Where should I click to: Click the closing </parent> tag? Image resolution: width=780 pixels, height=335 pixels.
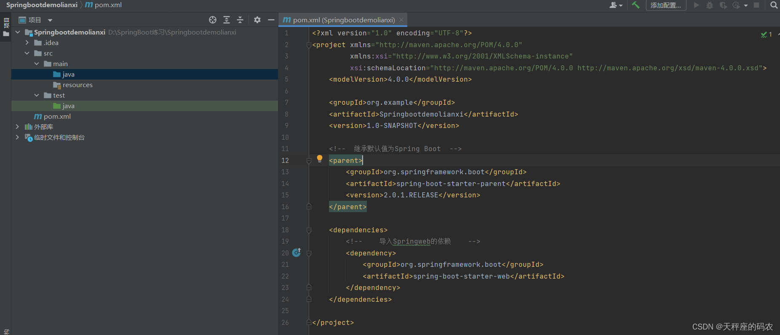click(x=347, y=207)
